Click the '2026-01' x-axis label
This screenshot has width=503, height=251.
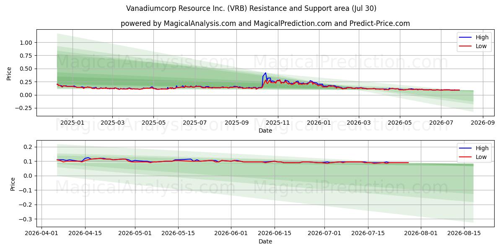(319, 123)
